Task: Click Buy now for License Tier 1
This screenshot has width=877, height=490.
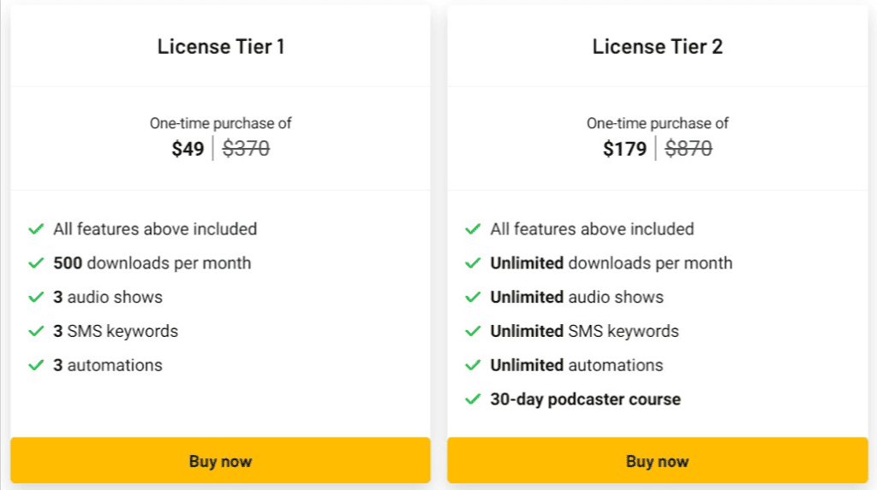Action: 220,461
